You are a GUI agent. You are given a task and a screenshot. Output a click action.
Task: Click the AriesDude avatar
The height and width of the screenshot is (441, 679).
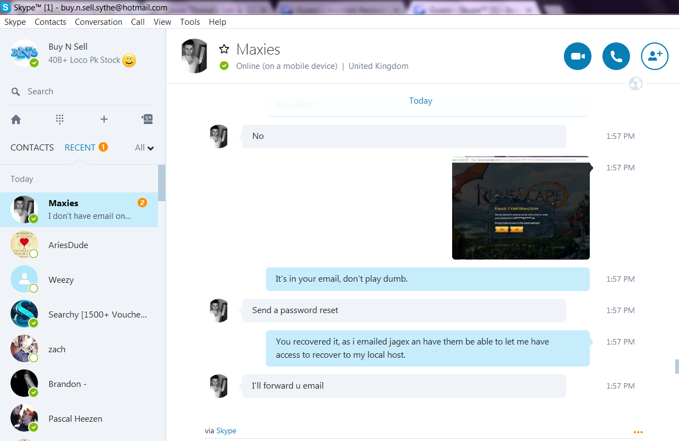point(24,245)
